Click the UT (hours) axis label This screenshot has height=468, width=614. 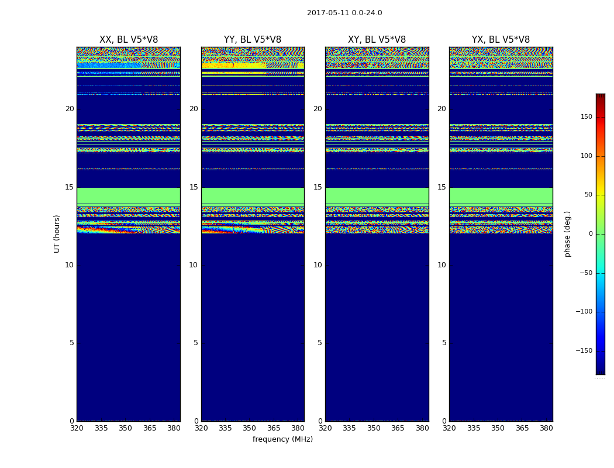click(57, 233)
